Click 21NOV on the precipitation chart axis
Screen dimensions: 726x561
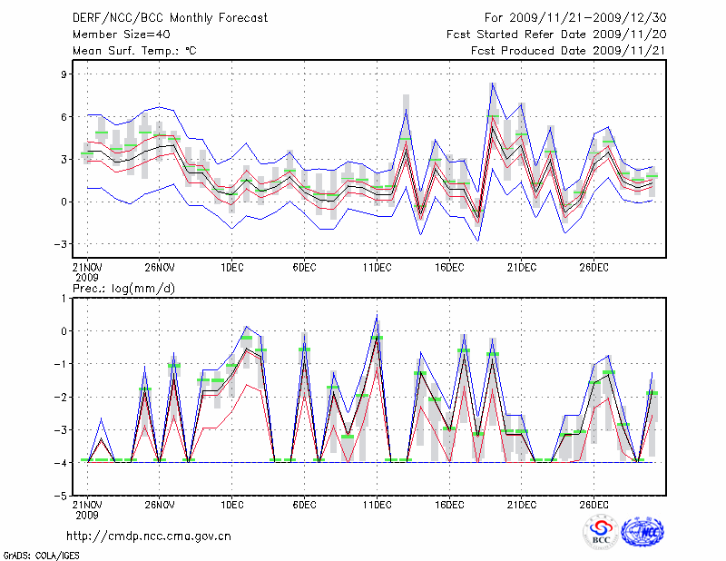pyautogui.click(x=87, y=505)
